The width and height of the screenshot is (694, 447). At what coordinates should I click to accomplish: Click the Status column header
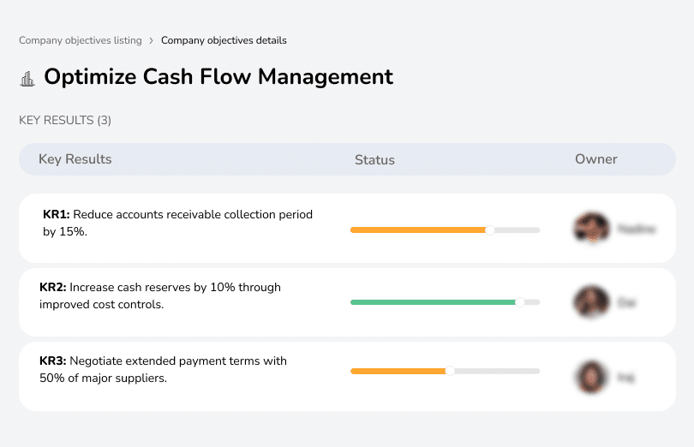374,160
